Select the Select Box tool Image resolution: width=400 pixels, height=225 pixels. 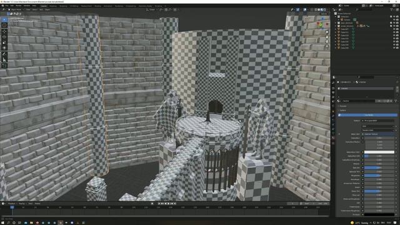click(x=4, y=19)
